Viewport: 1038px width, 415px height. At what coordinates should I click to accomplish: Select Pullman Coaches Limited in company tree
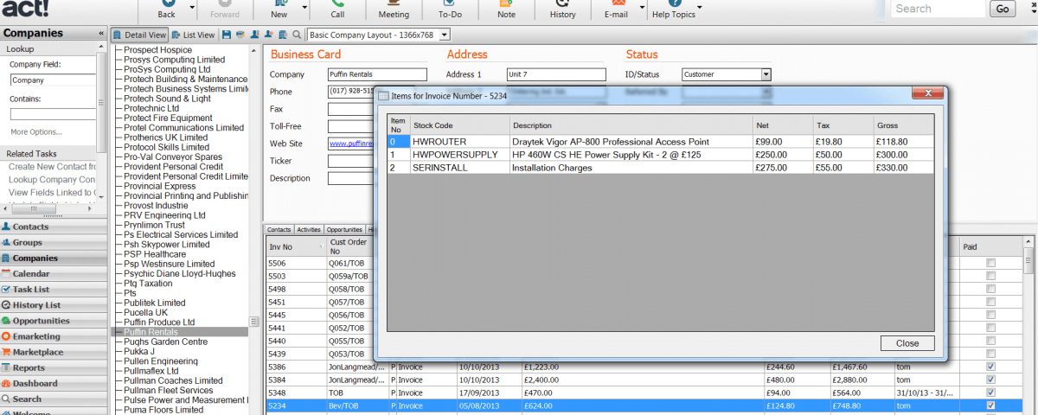click(x=173, y=380)
